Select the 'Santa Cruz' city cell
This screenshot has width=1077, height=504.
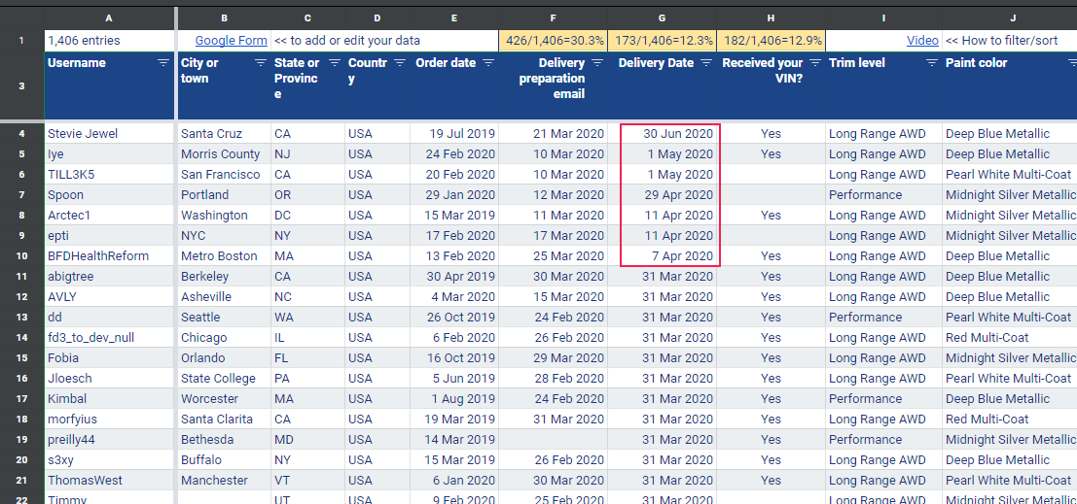pyautogui.click(x=225, y=133)
